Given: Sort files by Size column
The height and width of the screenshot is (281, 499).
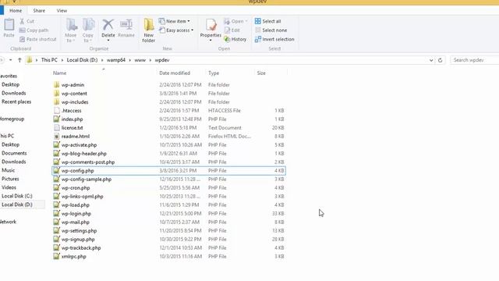Looking at the screenshot, I should pos(261,73).
